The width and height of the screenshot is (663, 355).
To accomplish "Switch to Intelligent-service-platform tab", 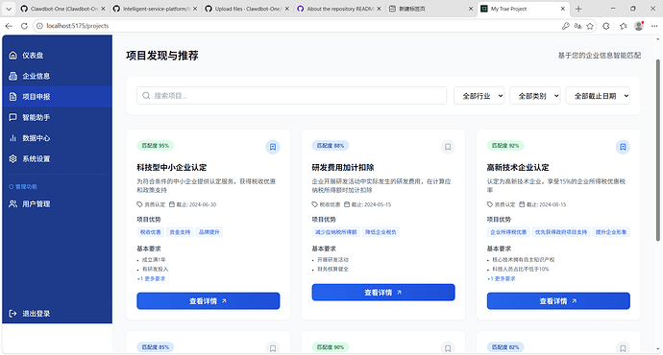I will (x=155, y=9).
